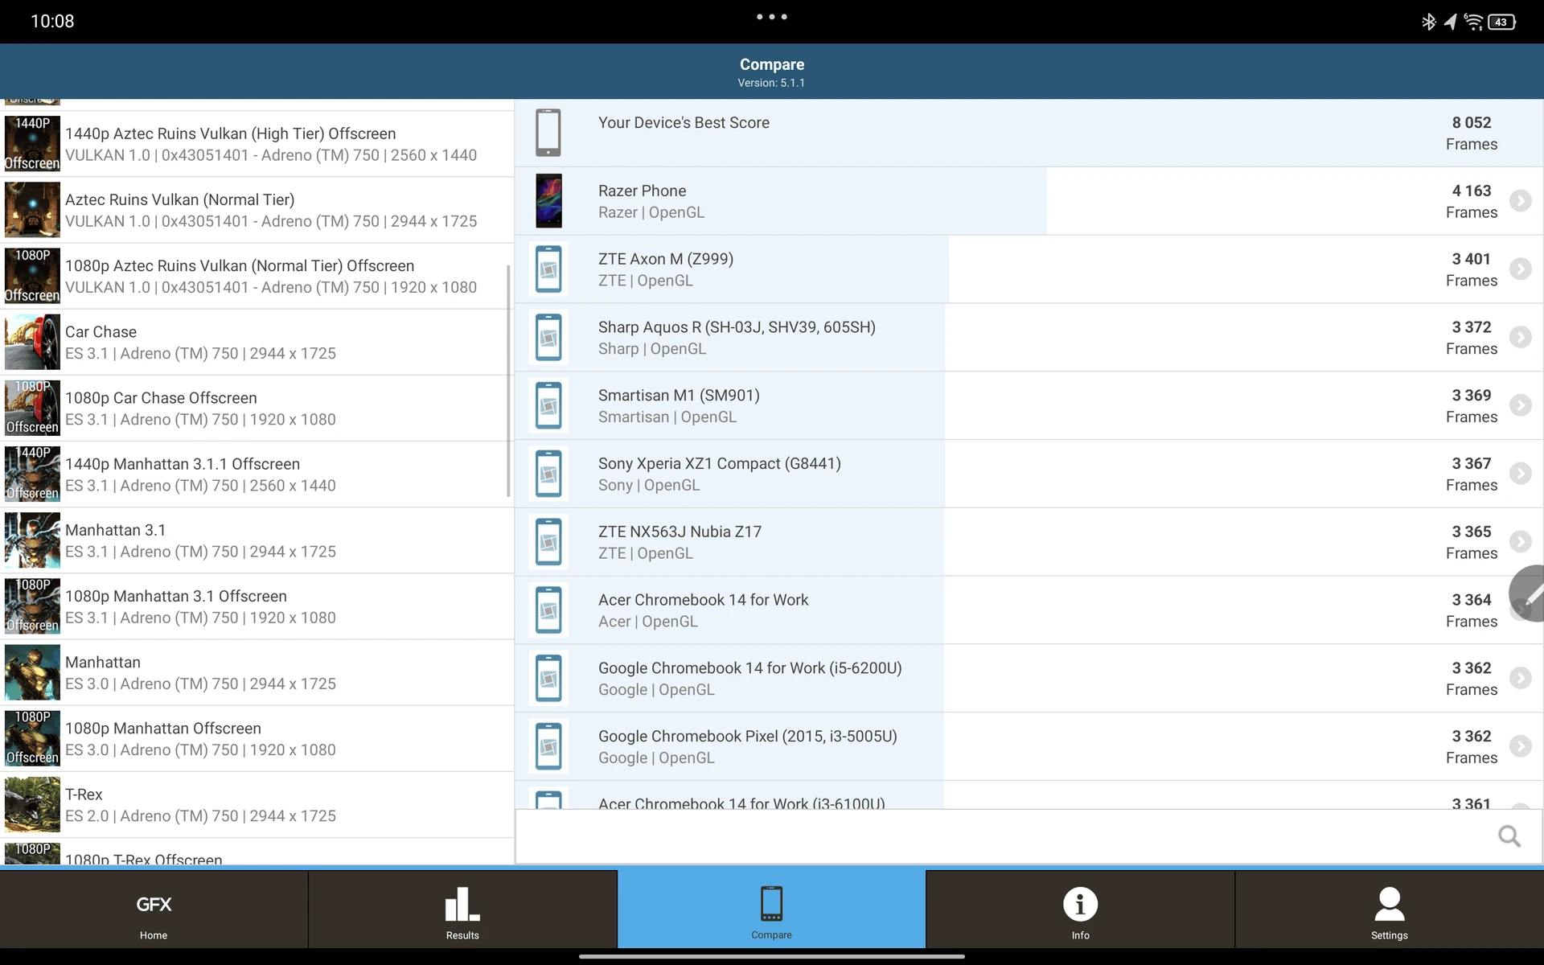Click Sharp Aquos R device icon
Viewport: 1544px width, 965px height.
pyautogui.click(x=548, y=337)
